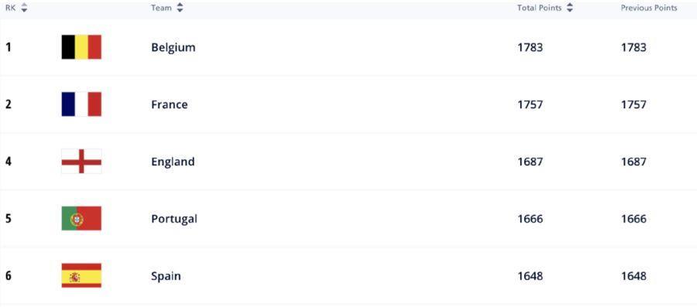Sort table by RK arrows
The width and height of the screenshot is (697, 307).
click(x=24, y=8)
